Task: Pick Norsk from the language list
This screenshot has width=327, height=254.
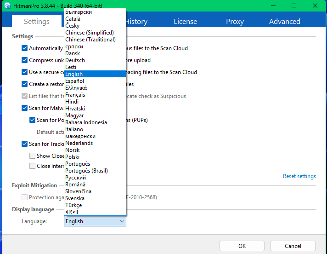Action: click(x=95, y=150)
